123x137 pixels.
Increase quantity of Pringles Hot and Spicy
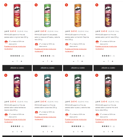pyautogui.click(x=112, y=132)
